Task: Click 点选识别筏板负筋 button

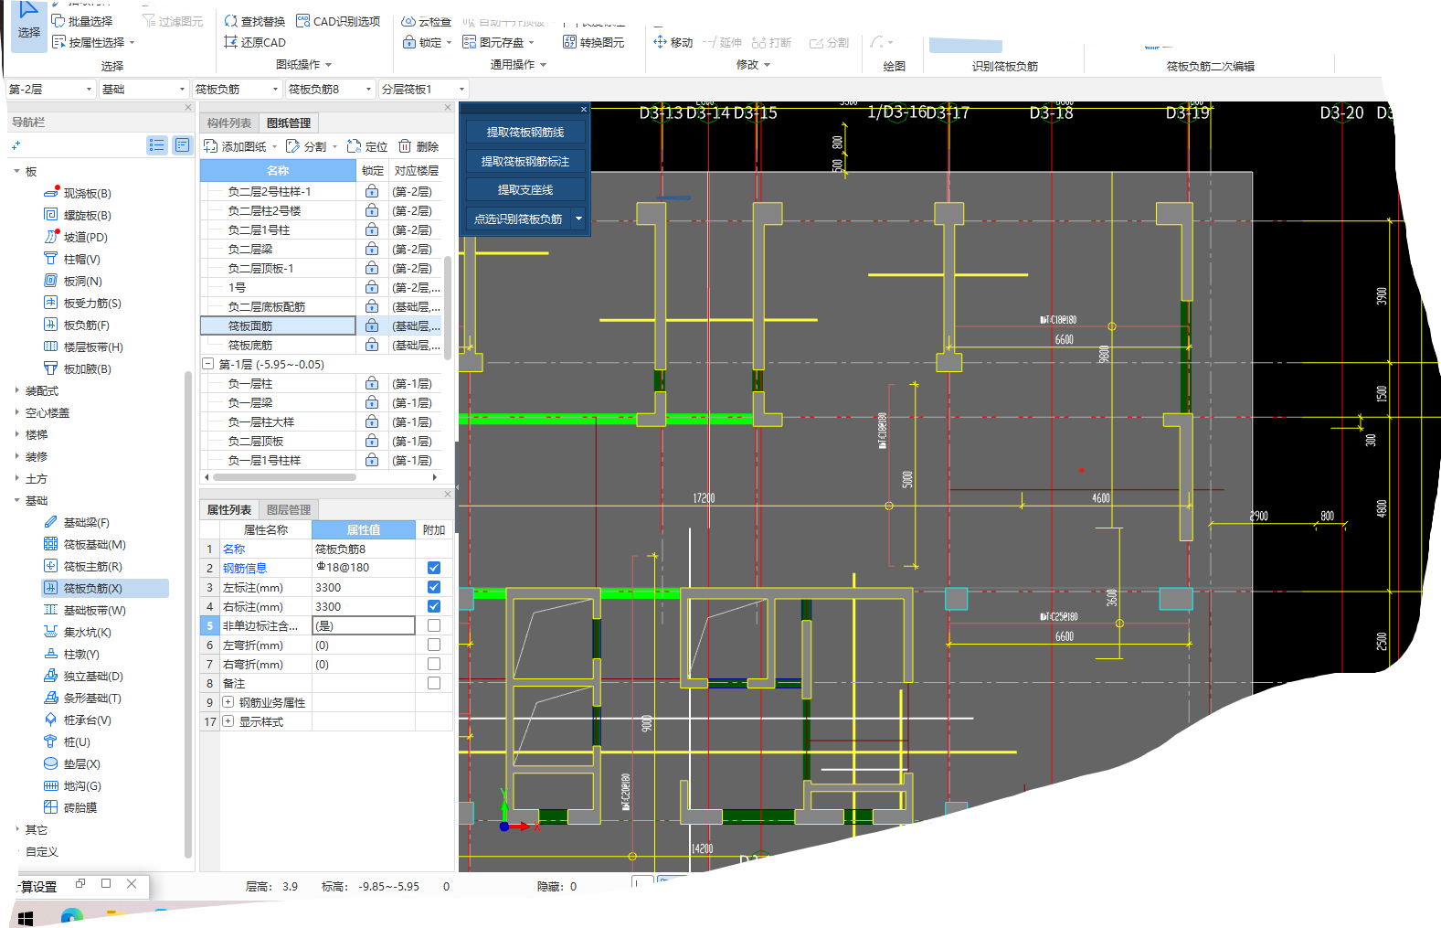Action: pos(518,219)
